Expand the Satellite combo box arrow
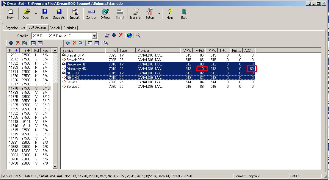 pos(94,36)
